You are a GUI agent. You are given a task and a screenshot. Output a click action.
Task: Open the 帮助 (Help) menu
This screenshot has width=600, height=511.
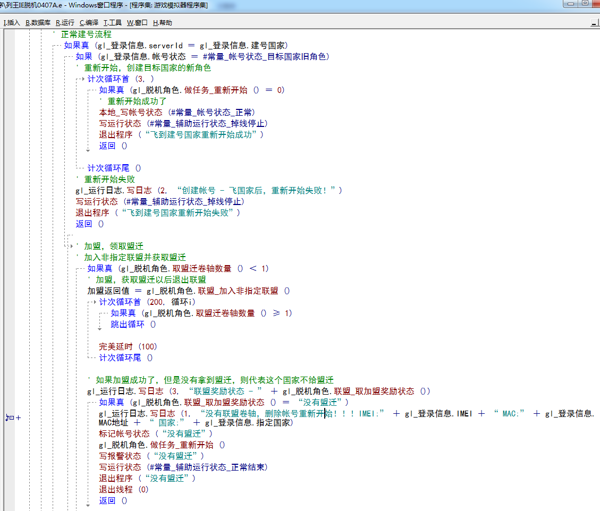point(162,23)
